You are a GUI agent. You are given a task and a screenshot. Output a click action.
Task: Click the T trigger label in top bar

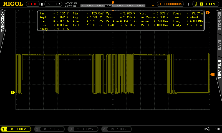pos(188,4)
